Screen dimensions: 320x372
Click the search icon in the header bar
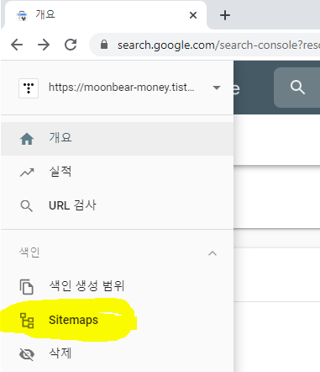click(x=297, y=88)
